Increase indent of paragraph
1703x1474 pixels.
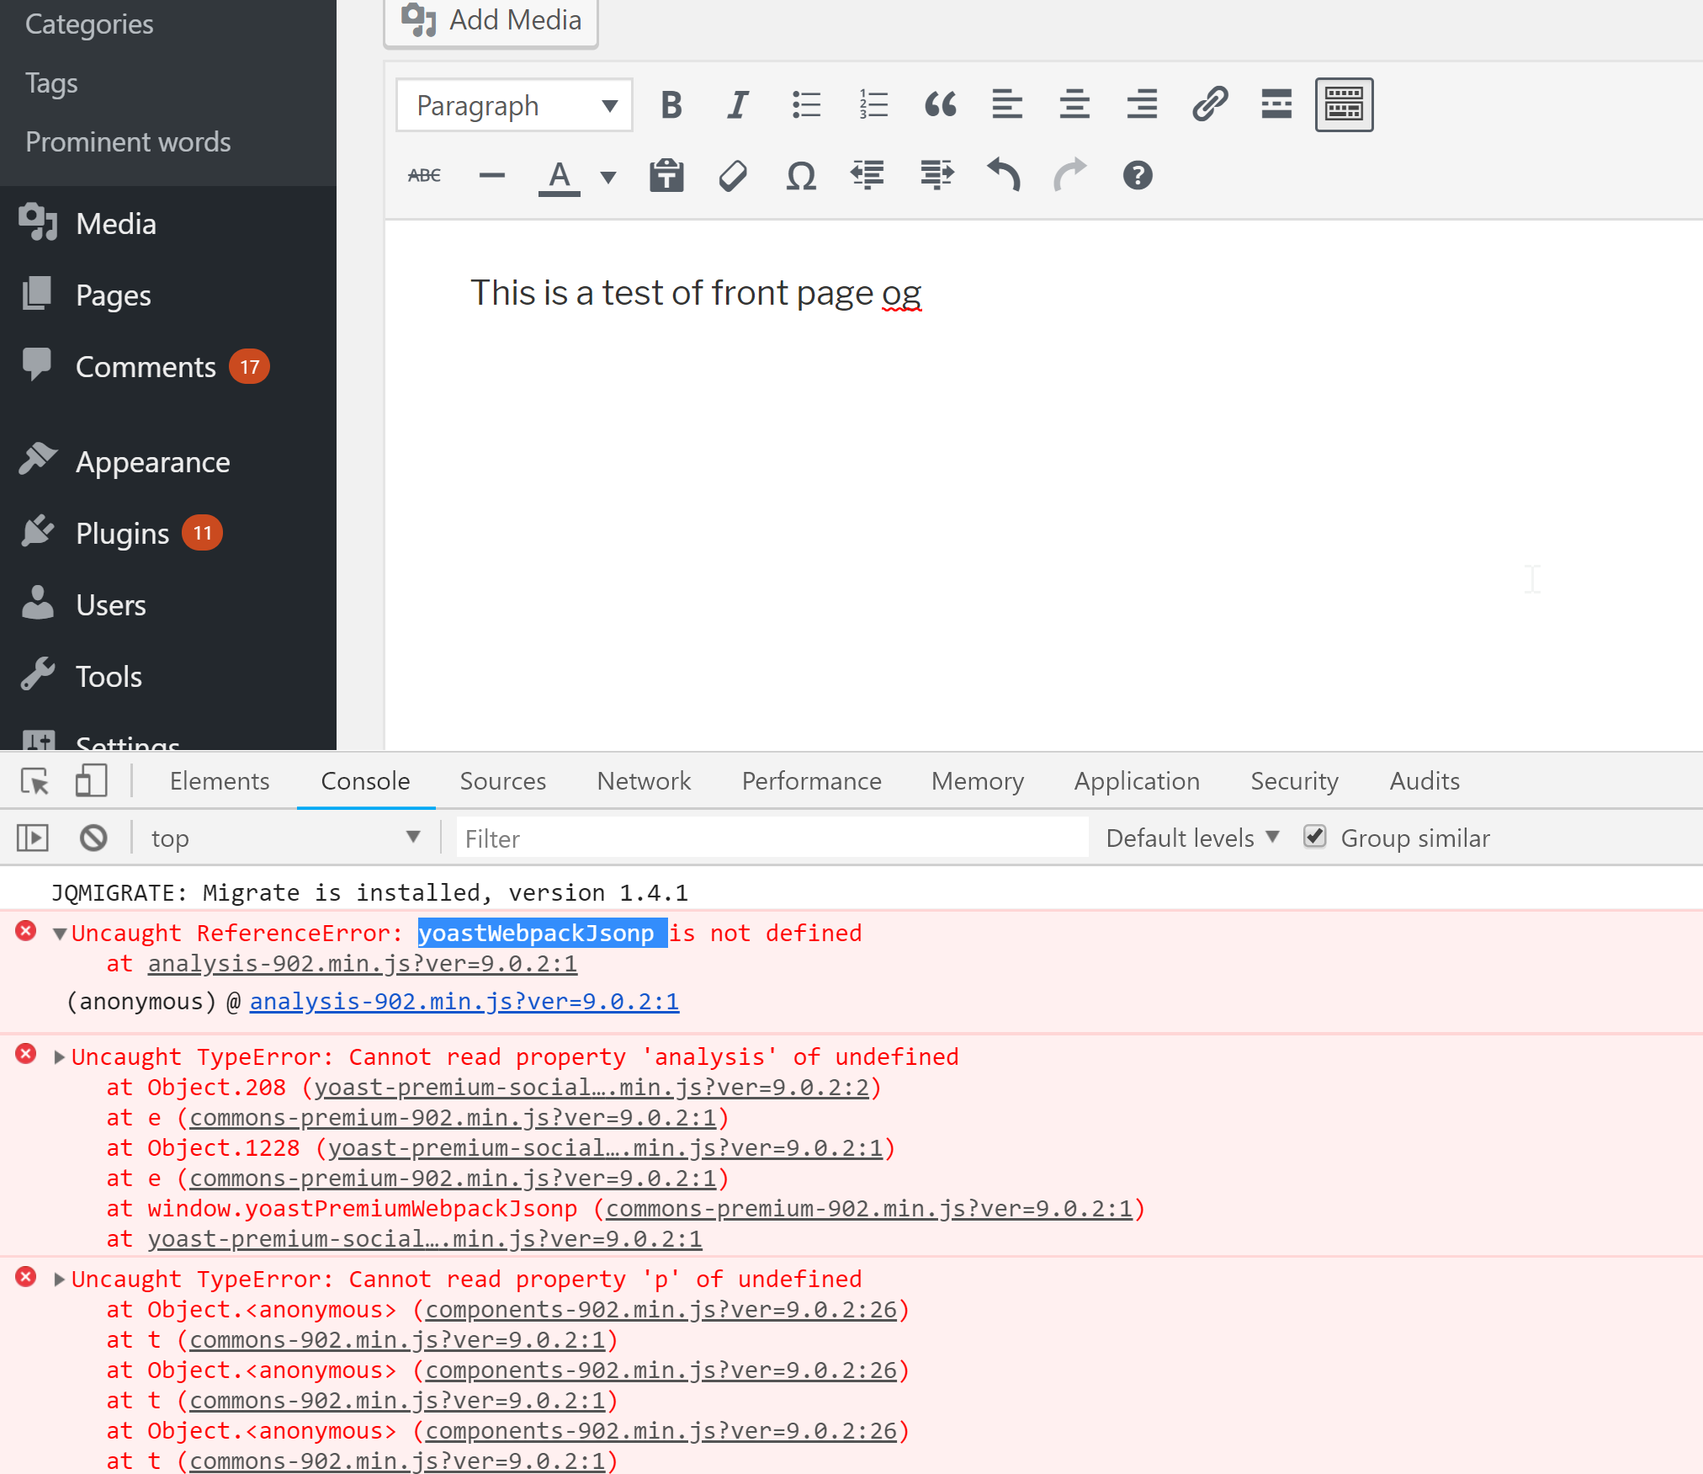tap(936, 176)
